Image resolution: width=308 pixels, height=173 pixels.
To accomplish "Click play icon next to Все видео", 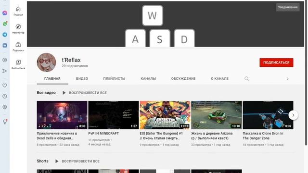I will (x=64, y=93).
